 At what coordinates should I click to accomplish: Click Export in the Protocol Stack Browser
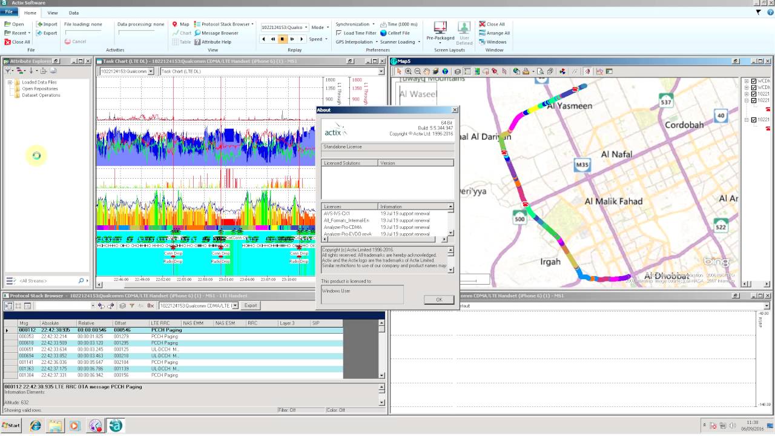click(251, 305)
